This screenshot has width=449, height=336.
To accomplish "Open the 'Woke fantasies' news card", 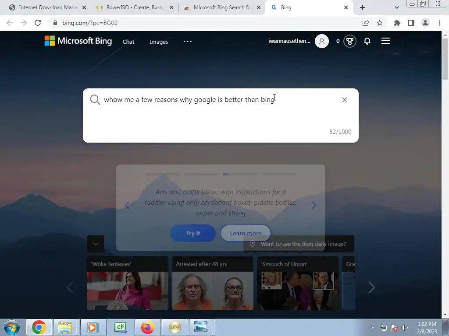I will coord(128,283).
